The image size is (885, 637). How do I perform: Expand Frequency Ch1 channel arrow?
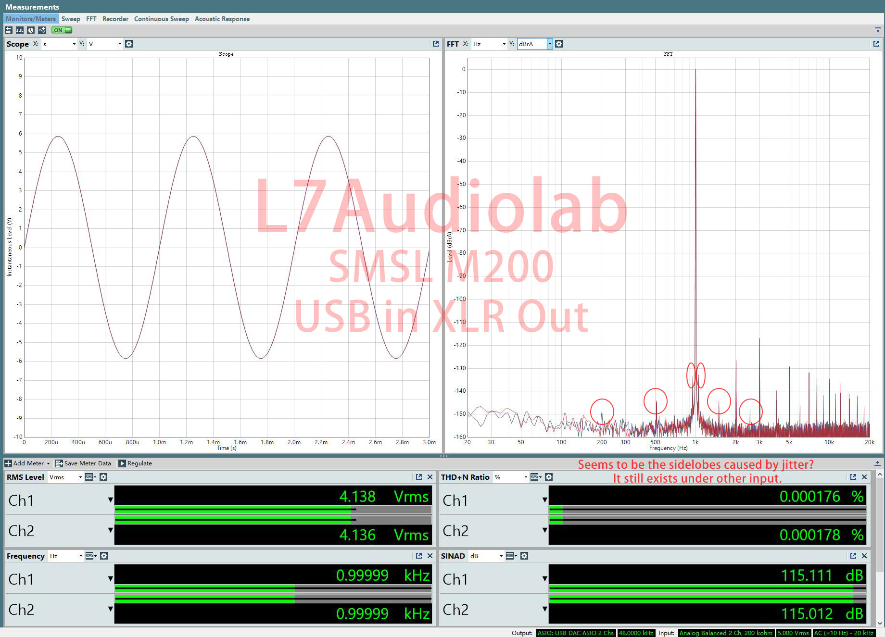pos(111,578)
